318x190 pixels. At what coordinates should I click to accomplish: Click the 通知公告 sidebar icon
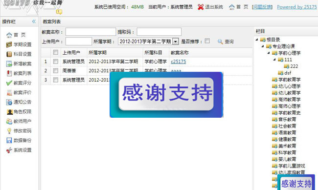[9, 102]
